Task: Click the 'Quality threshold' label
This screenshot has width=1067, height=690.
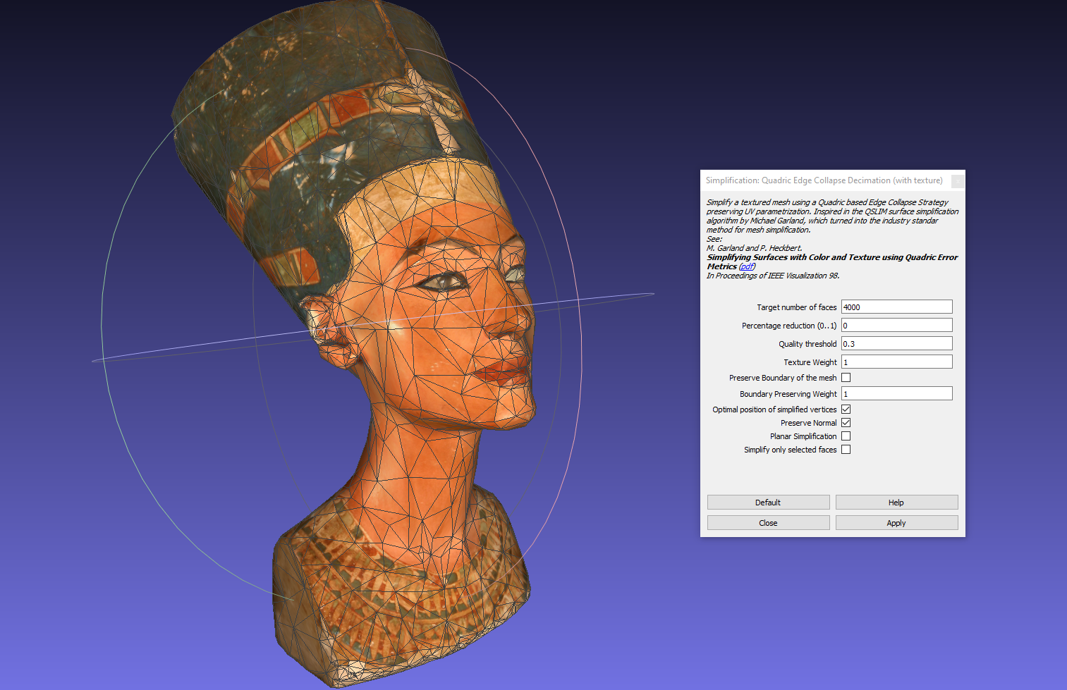Action: pos(807,344)
